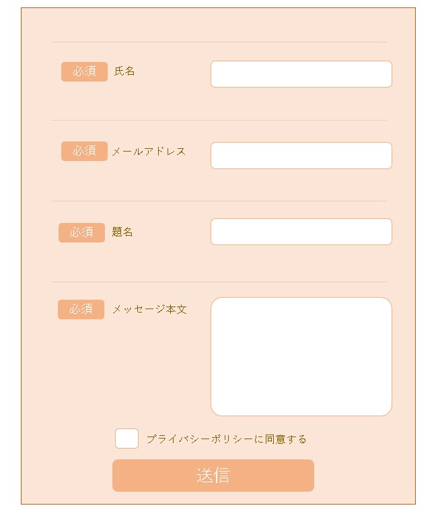This screenshot has height=518, width=438.
Task: Click the 氏名 name input field
Action: (x=301, y=74)
